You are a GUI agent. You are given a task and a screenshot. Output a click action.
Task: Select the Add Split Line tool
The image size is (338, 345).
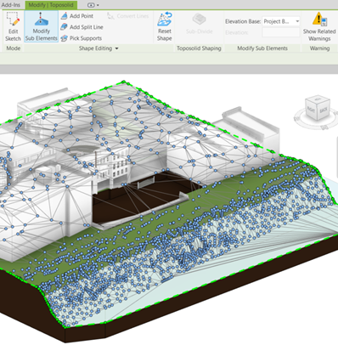coord(82,27)
